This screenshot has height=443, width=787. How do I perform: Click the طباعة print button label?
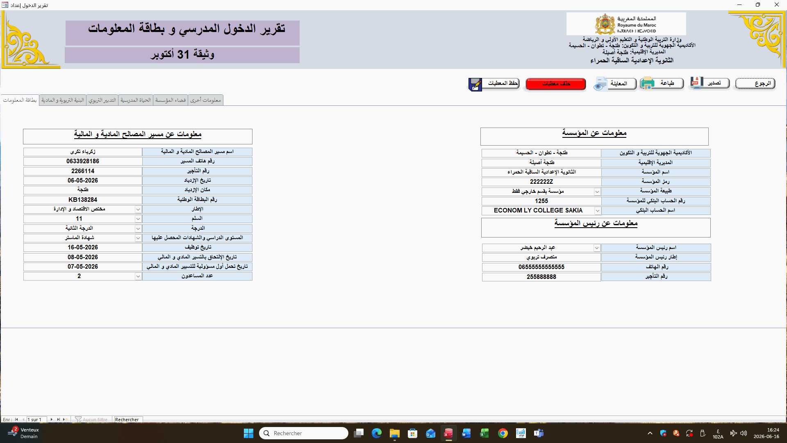(667, 83)
